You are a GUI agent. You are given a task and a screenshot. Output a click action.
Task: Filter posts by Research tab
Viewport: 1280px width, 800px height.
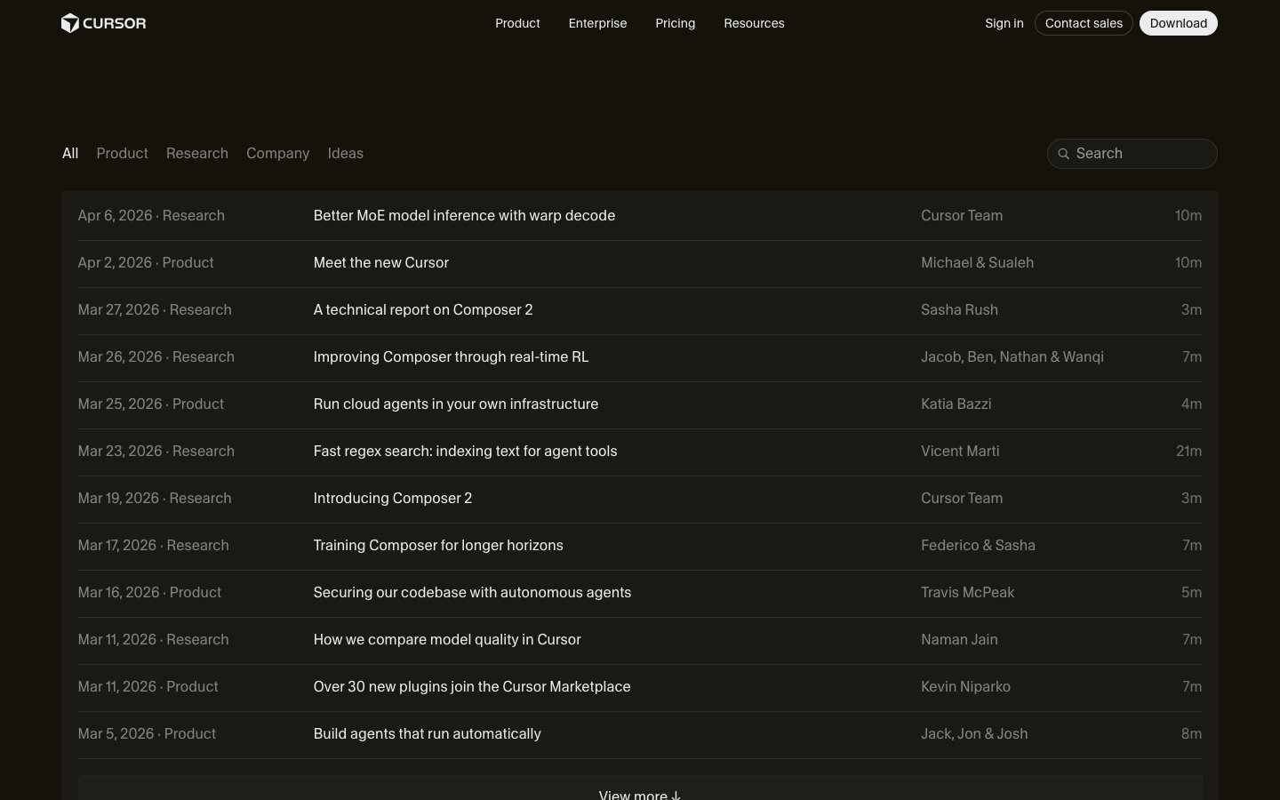[x=196, y=153]
